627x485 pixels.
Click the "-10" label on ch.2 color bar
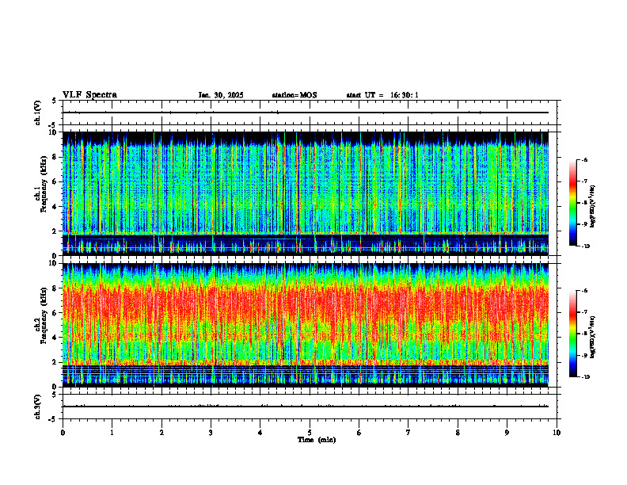coord(585,377)
